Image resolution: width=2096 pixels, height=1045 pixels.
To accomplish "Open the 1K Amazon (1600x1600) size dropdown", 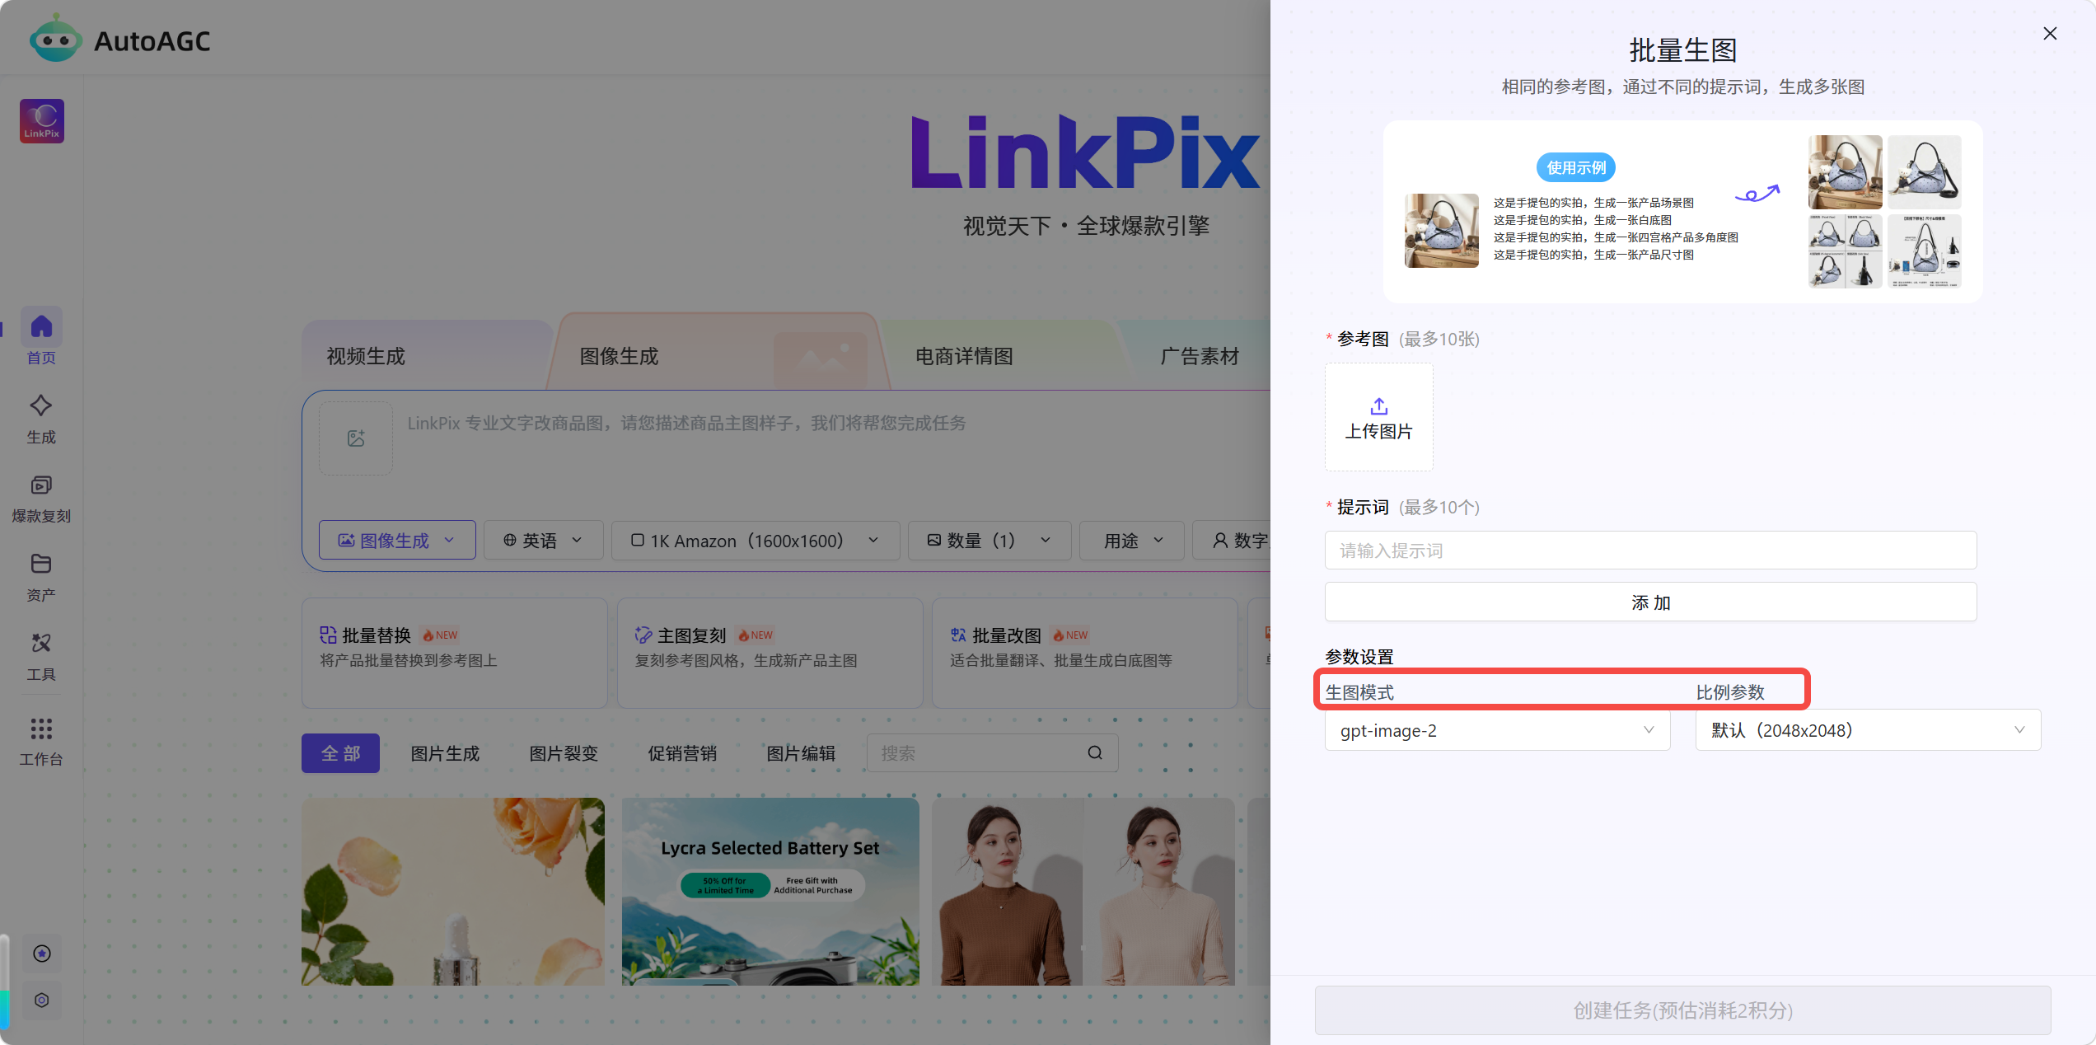I will point(755,540).
